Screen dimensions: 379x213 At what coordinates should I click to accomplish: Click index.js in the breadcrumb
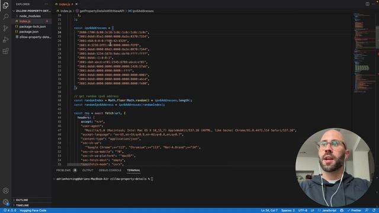[x=66, y=11]
